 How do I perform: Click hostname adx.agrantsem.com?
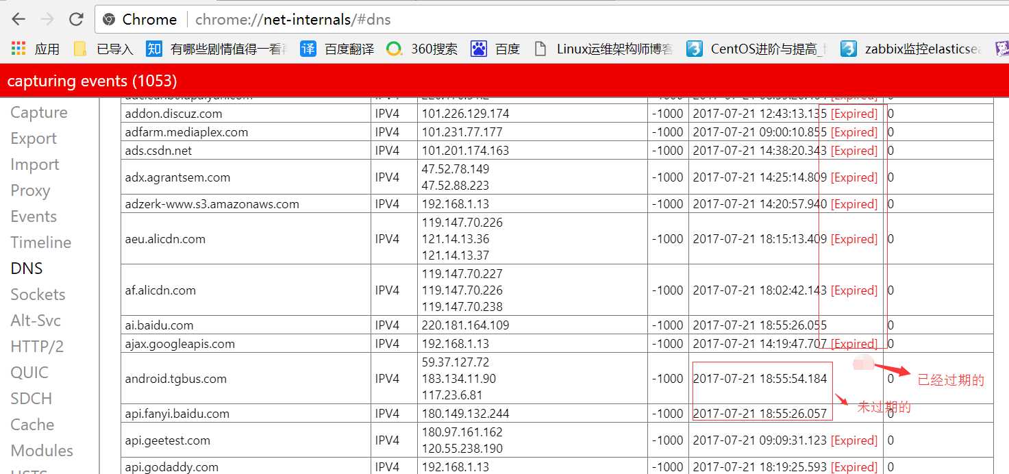(x=177, y=177)
